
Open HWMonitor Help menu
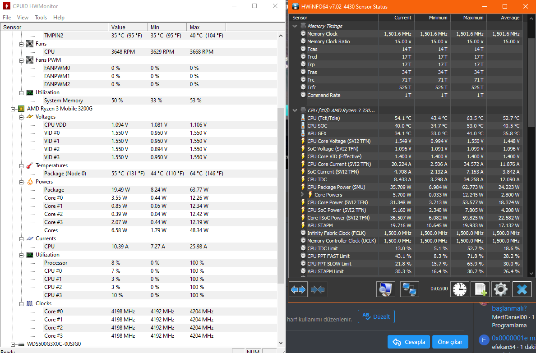click(x=59, y=18)
